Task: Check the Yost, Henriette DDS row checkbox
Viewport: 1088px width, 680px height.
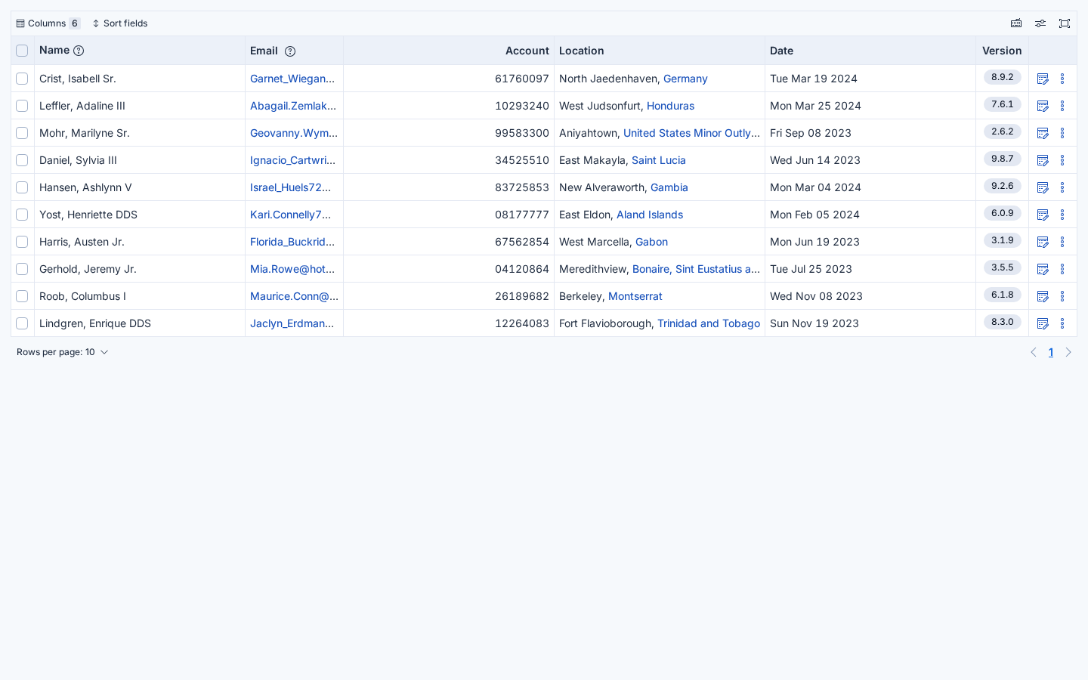Action: coord(22,215)
